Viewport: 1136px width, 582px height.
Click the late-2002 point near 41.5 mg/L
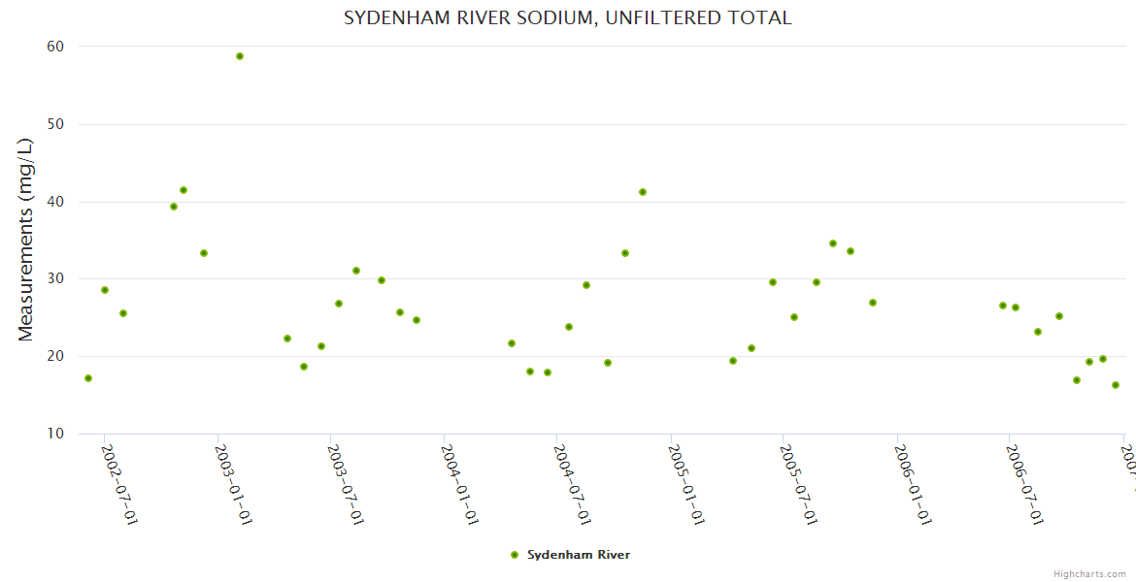[184, 190]
